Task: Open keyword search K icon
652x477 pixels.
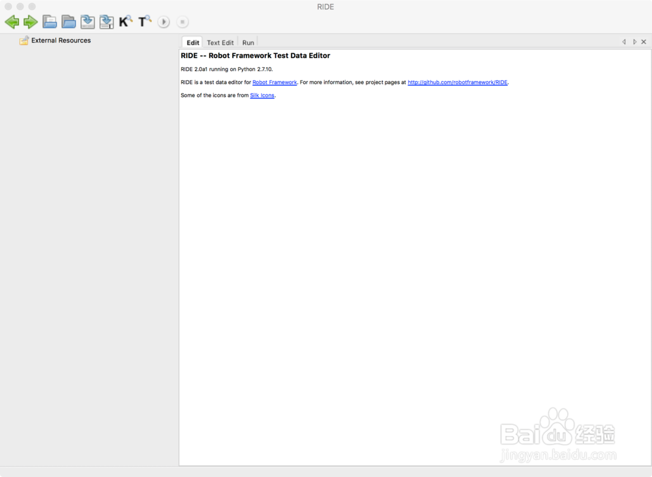Action: pyautogui.click(x=126, y=22)
